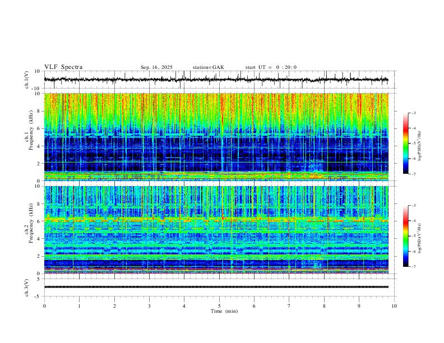Click the lower colorbar log(PSD) unit label

[x=420, y=238]
